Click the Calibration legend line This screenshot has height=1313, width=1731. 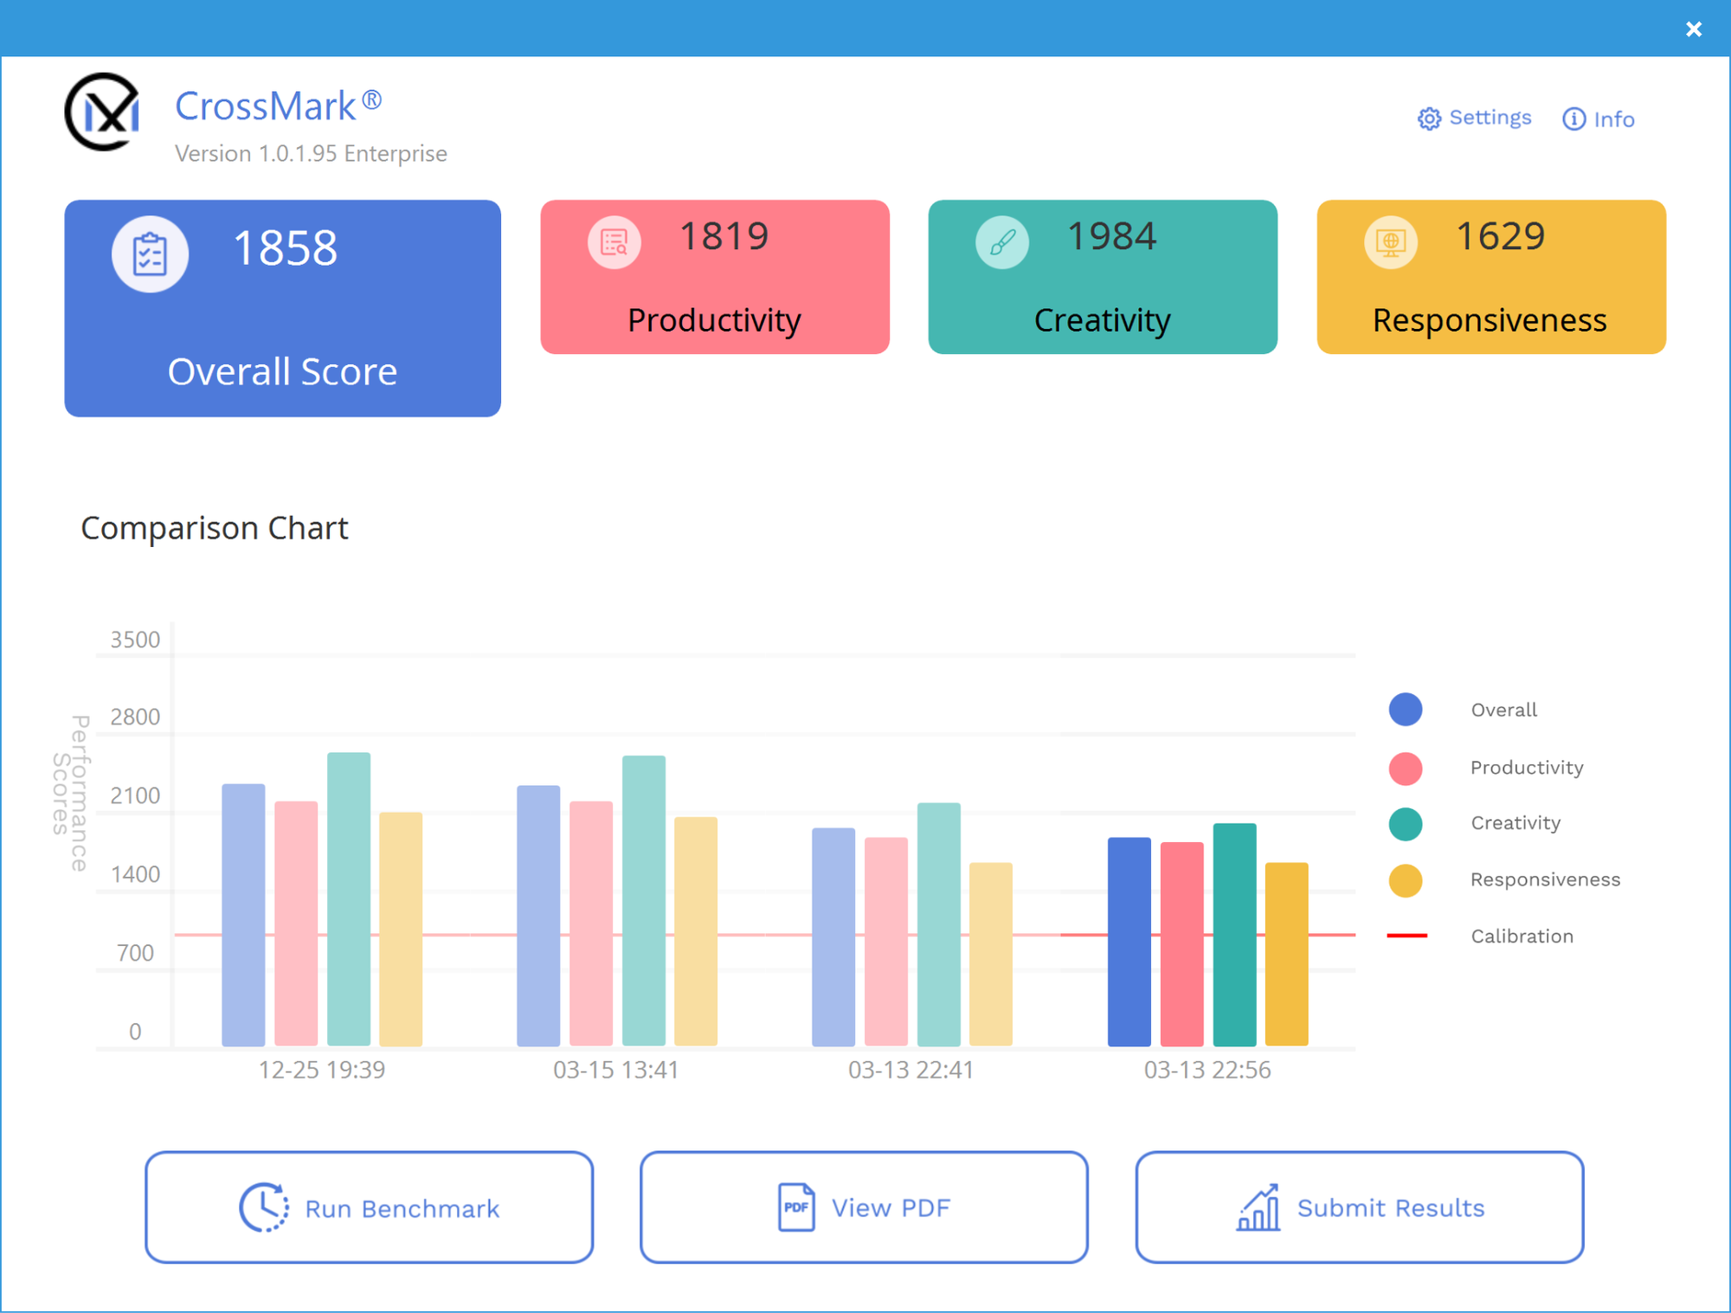[1406, 936]
